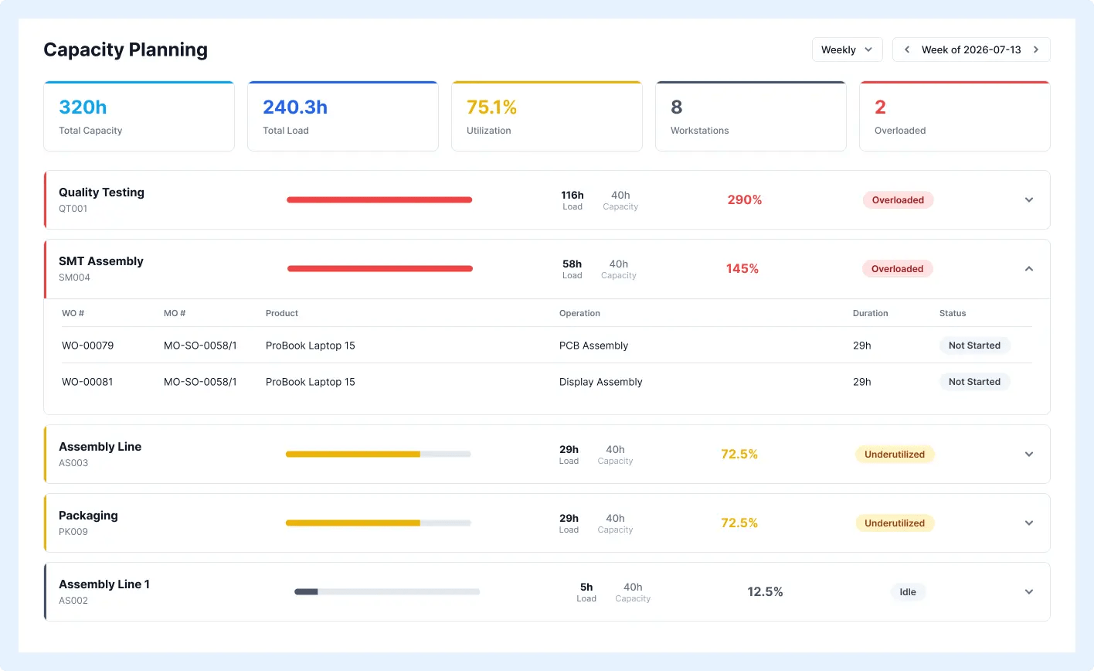The width and height of the screenshot is (1094, 671).
Task: Click the Workstations 8 summary card
Action: [x=751, y=116]
